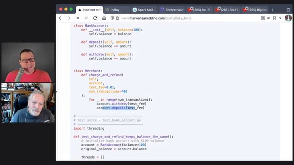Expand the address bar dropdown arrow

click(x=280, y=18)
